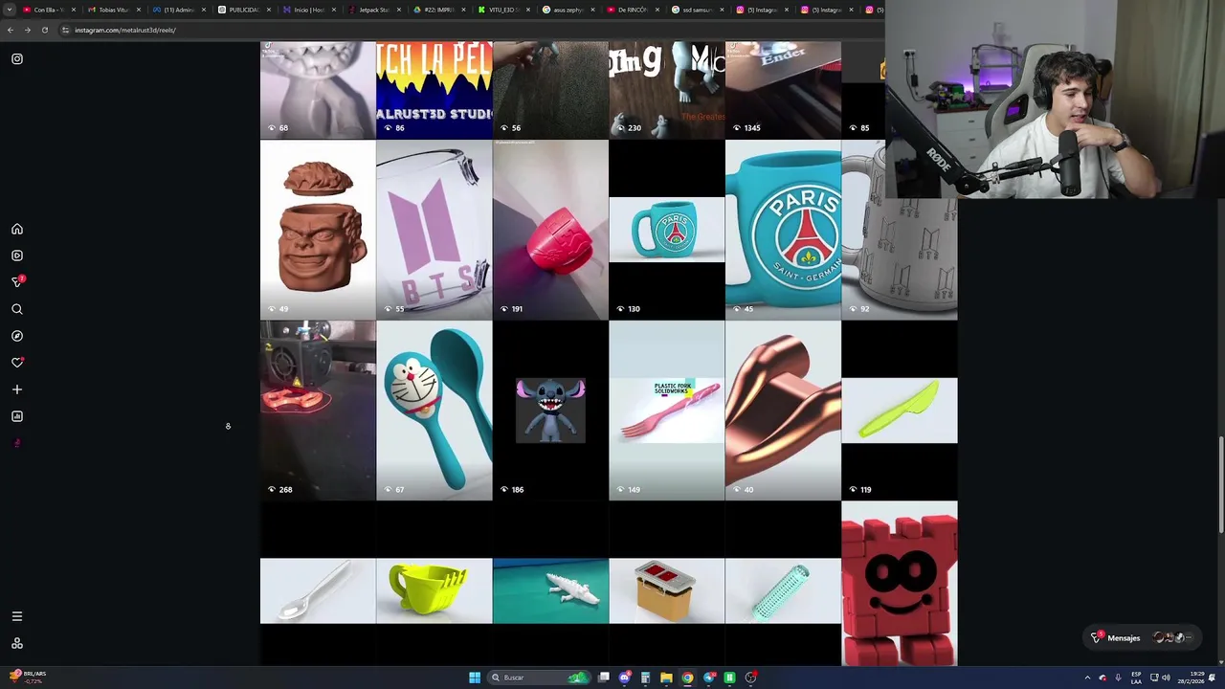Screen dimensions: 1225x689
Task: Open the wooden box with red lid reel
Action: point(667,584)
